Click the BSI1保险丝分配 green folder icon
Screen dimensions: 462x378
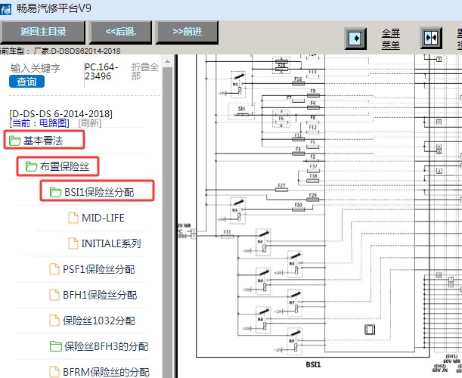click(55, 192)
